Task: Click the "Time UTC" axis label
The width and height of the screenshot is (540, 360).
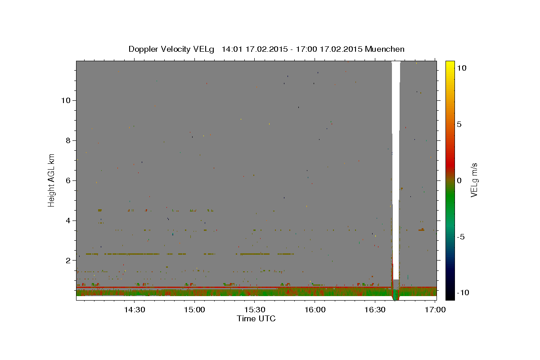Action: 256,319
